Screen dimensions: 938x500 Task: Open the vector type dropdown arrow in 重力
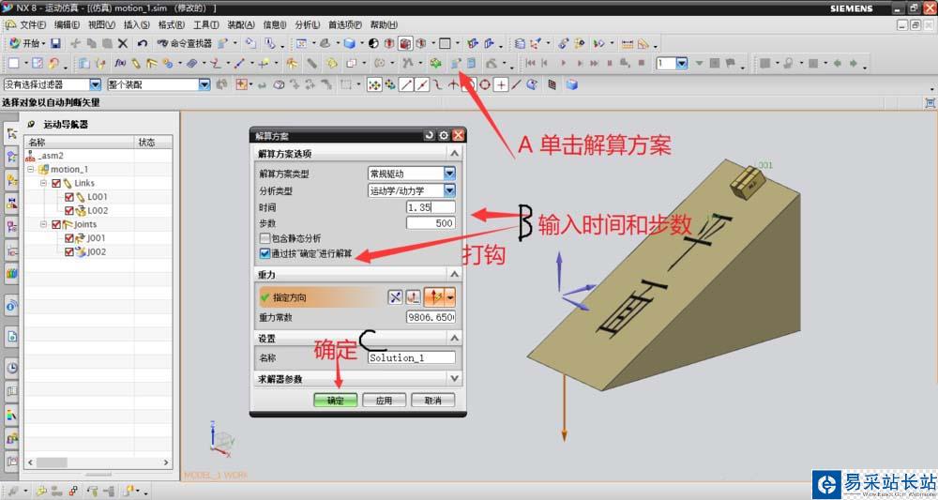tap(450, 297)
